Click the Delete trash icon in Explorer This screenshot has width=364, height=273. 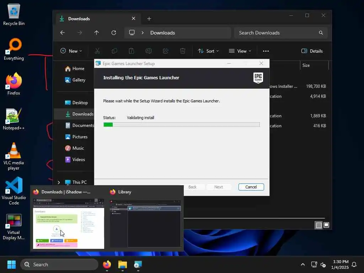[x=183, y=51]
